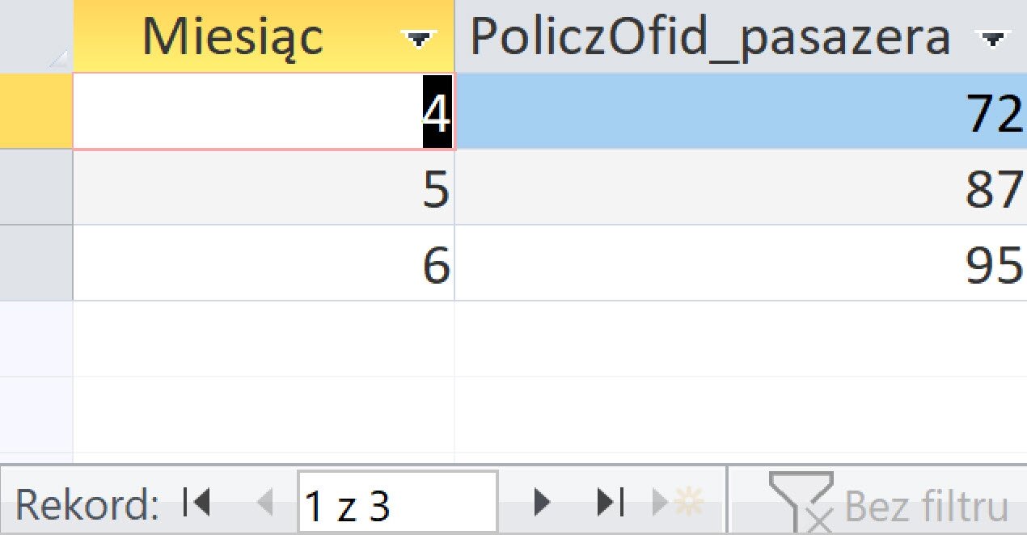Screen dimensions: 1027x535
Task: Click the cell with value 87
Action: 740,187
